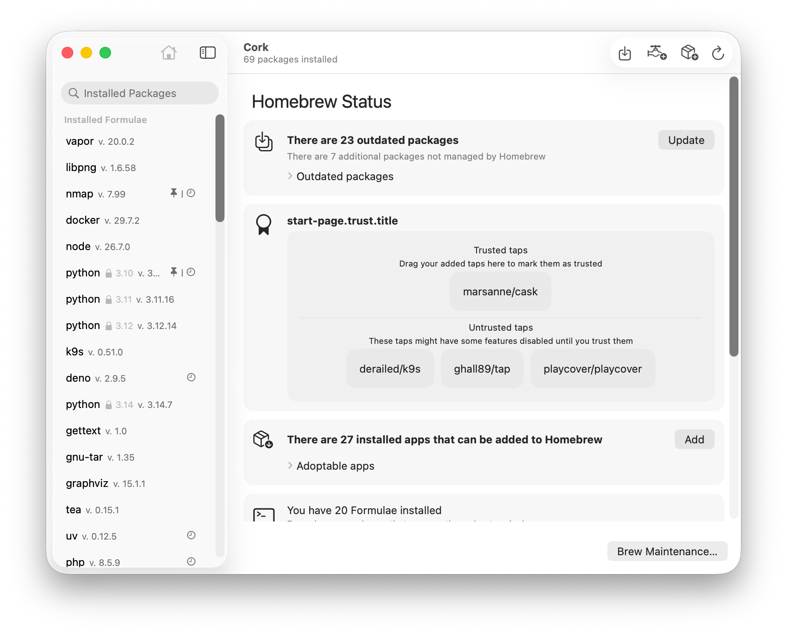Select the graphviz v. 15.1.1 row
The image size is (787, 635).
[132, 484]
